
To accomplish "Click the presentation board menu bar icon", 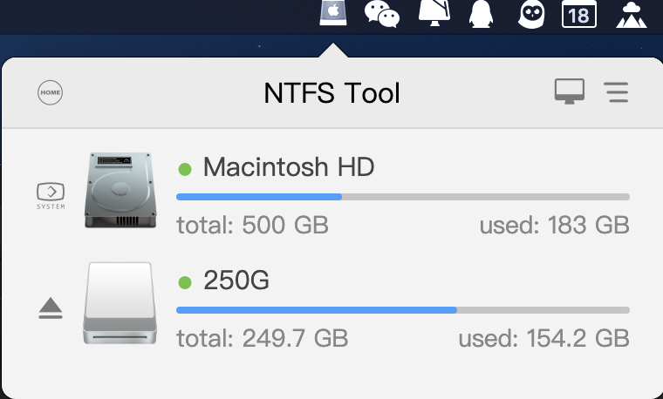I will pos(433,13).
